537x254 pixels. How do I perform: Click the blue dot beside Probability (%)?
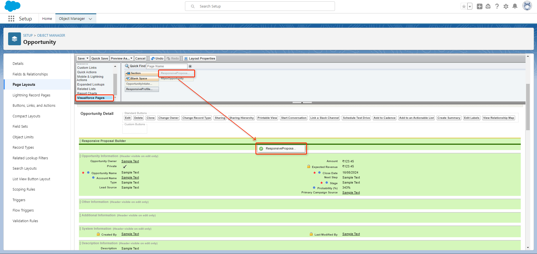(x=314, y=188)
